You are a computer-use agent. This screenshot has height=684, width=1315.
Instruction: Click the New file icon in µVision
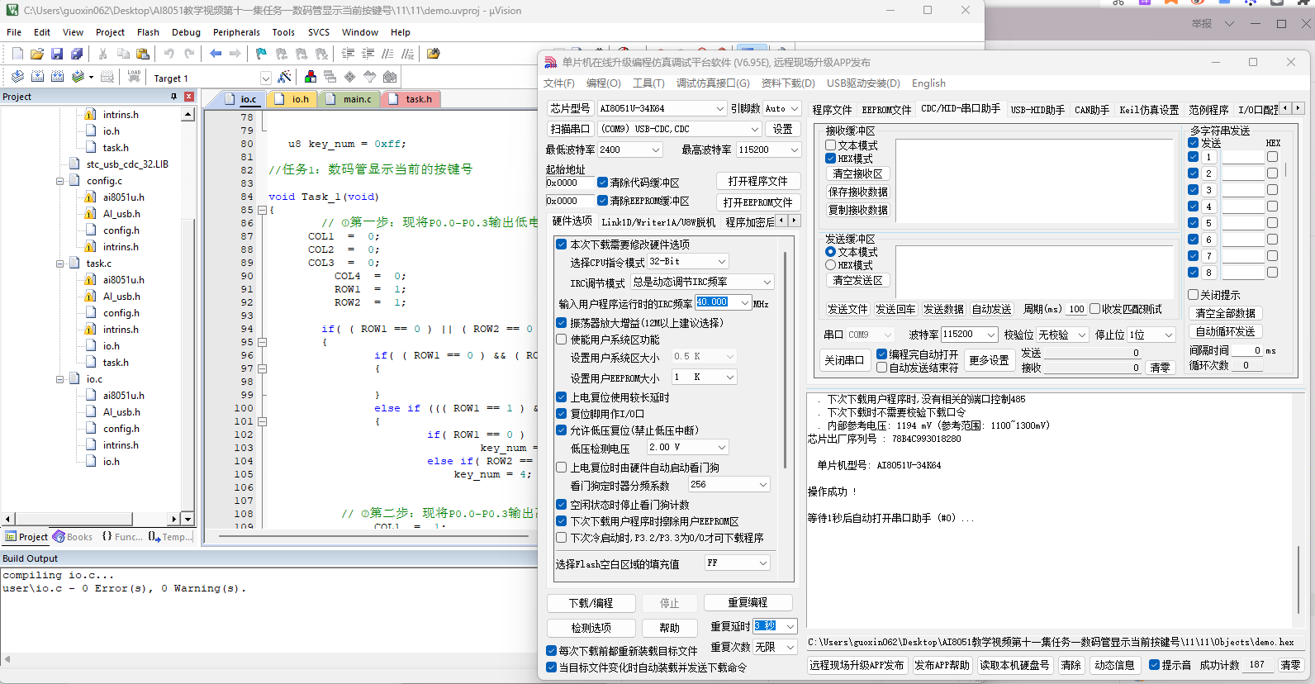click(17, 54)
